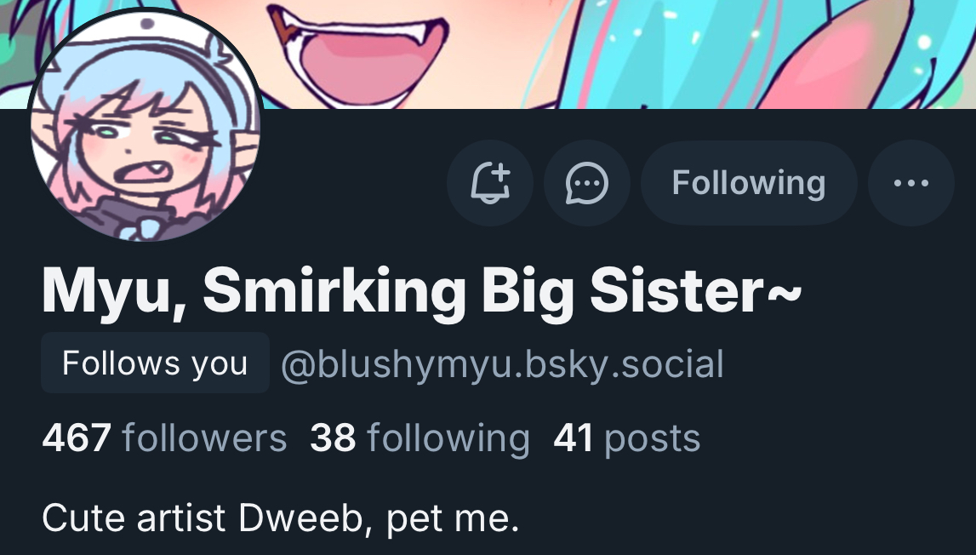Click the number 38 in the stats row
This screenshot has width=976, height=555.
point(333,438)
